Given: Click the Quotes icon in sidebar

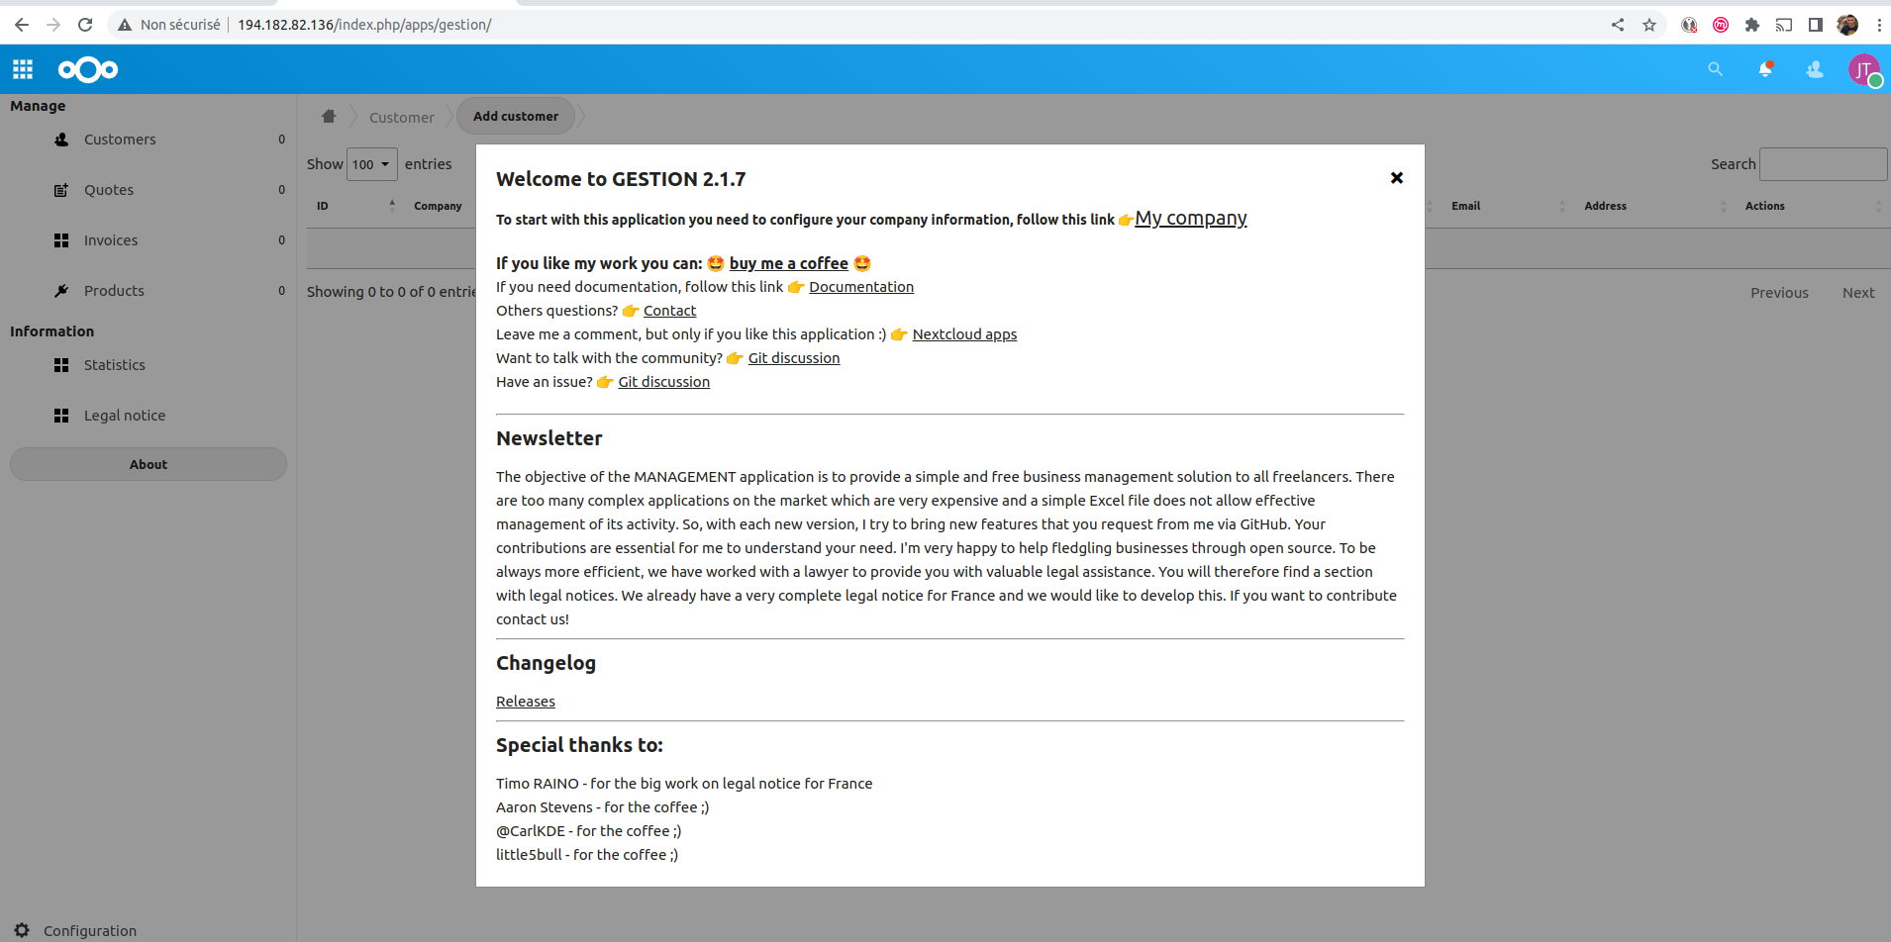Looking at the screenshot, I should 61,190.
